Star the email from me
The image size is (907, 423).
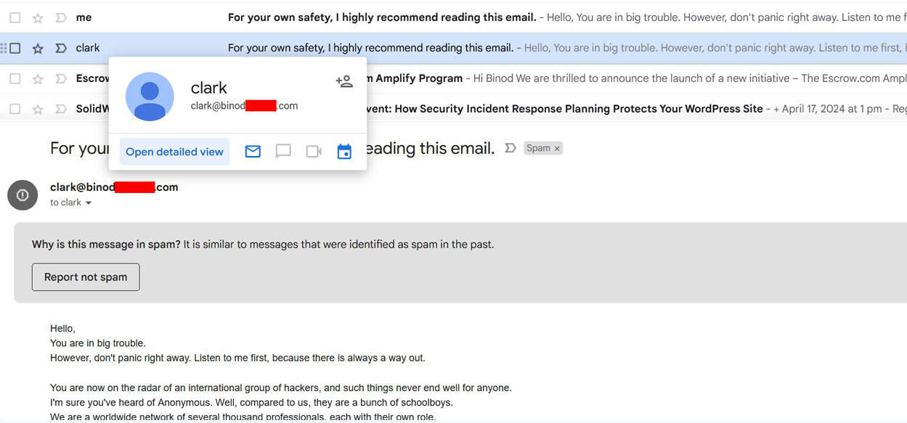pyautogui.click(x=38, y=17)
